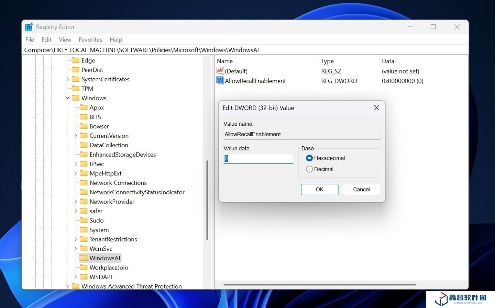Viewport: 495px width, 308px height.
Task: Select the WindowsAI folder icon
Action: (x=84, y=258)
